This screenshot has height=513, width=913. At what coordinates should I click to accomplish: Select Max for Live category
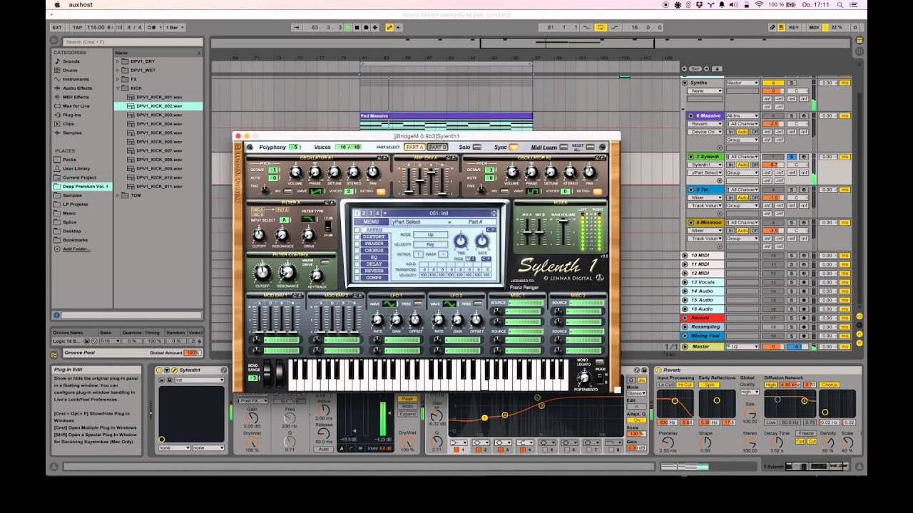tap(76, 105)
